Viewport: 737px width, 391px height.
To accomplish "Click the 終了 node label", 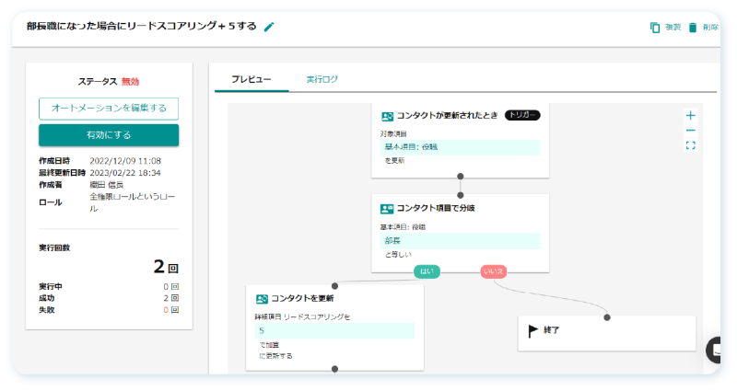I will pos(551,330).
